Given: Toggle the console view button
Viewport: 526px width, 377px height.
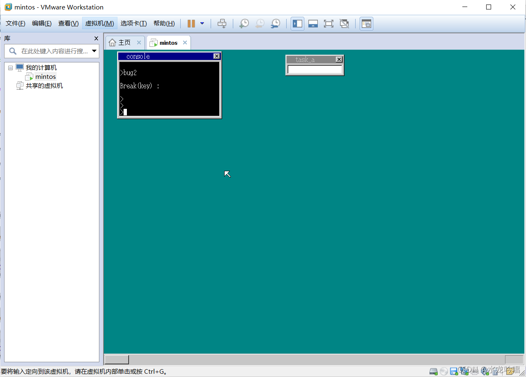Looking at the screenshot, I should click(x=366, y=23).
